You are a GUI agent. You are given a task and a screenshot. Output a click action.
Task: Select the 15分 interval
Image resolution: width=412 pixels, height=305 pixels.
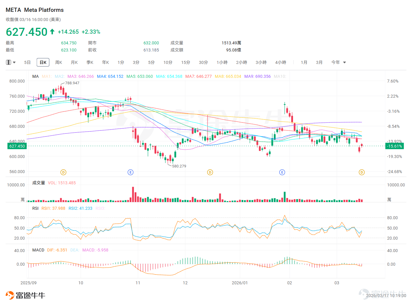(x=186, y=62)
